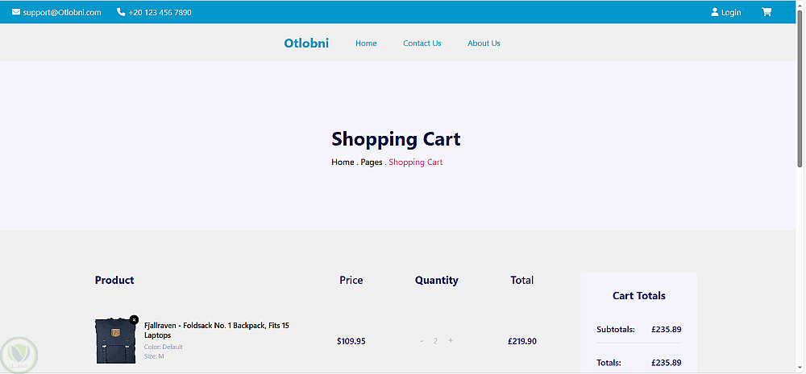Click the backpack product thumbnail
The width and height of the screenshot is (806, 374).
111,341
